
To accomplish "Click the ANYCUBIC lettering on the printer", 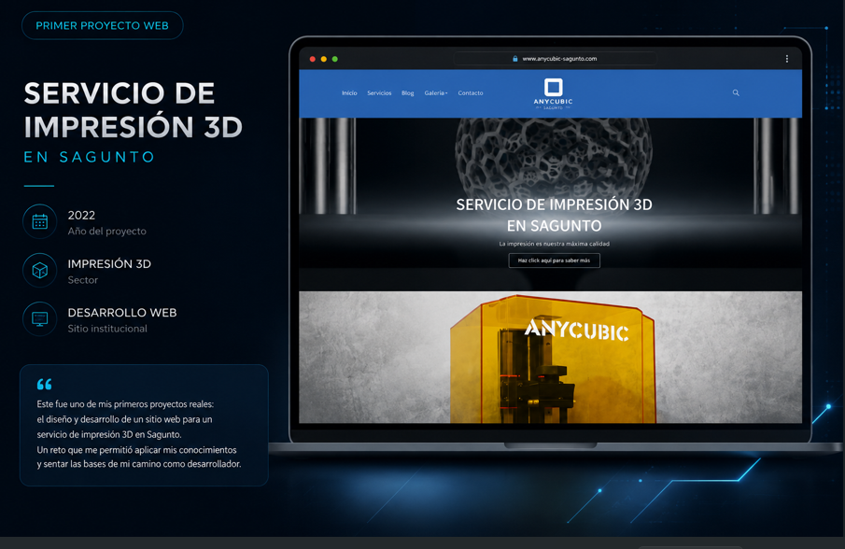I will pos(577,330).
